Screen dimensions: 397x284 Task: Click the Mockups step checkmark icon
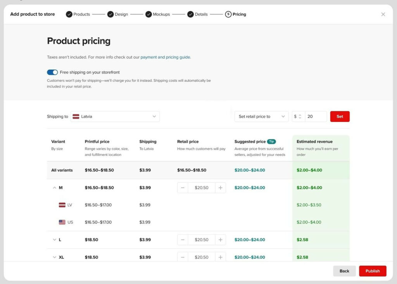point(148,14)
